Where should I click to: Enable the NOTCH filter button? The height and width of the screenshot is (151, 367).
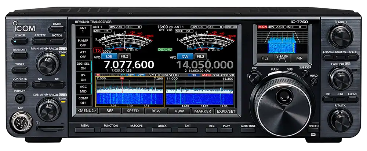(57, 41)
